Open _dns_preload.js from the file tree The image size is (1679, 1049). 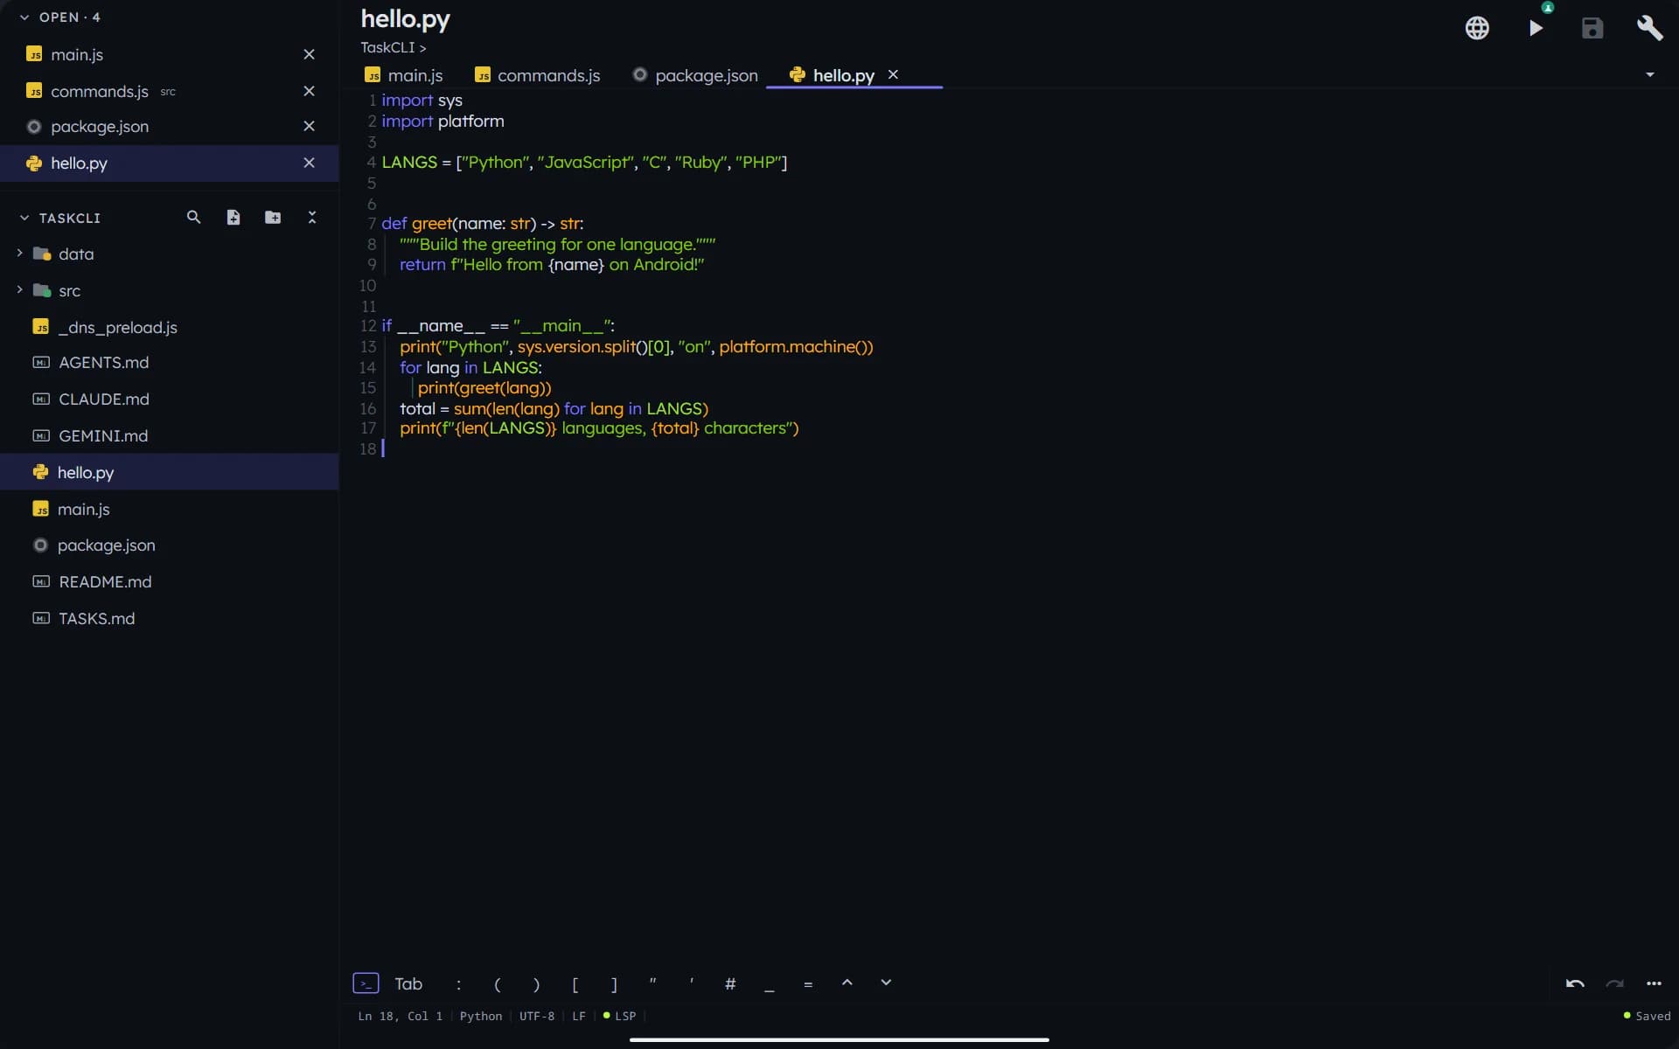[x=169, y=327]
